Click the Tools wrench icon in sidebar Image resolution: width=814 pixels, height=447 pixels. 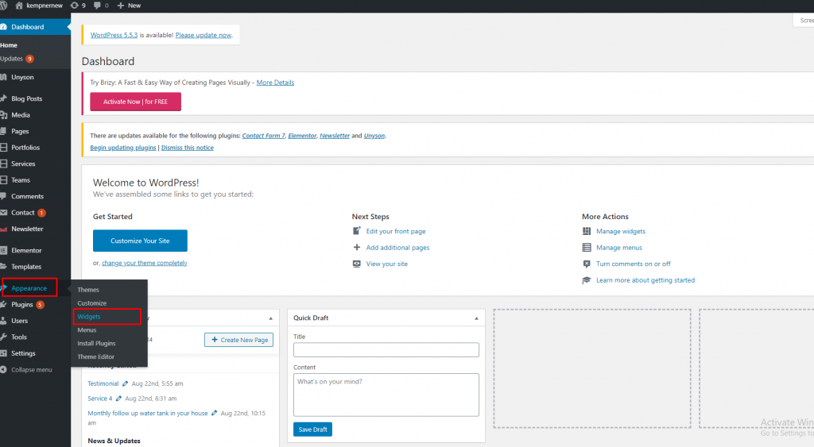(x=3, y=337)
